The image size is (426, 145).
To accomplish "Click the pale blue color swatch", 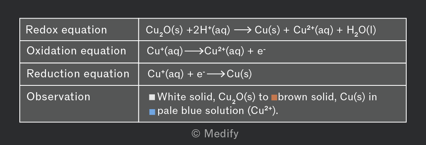I will point(152,112).
